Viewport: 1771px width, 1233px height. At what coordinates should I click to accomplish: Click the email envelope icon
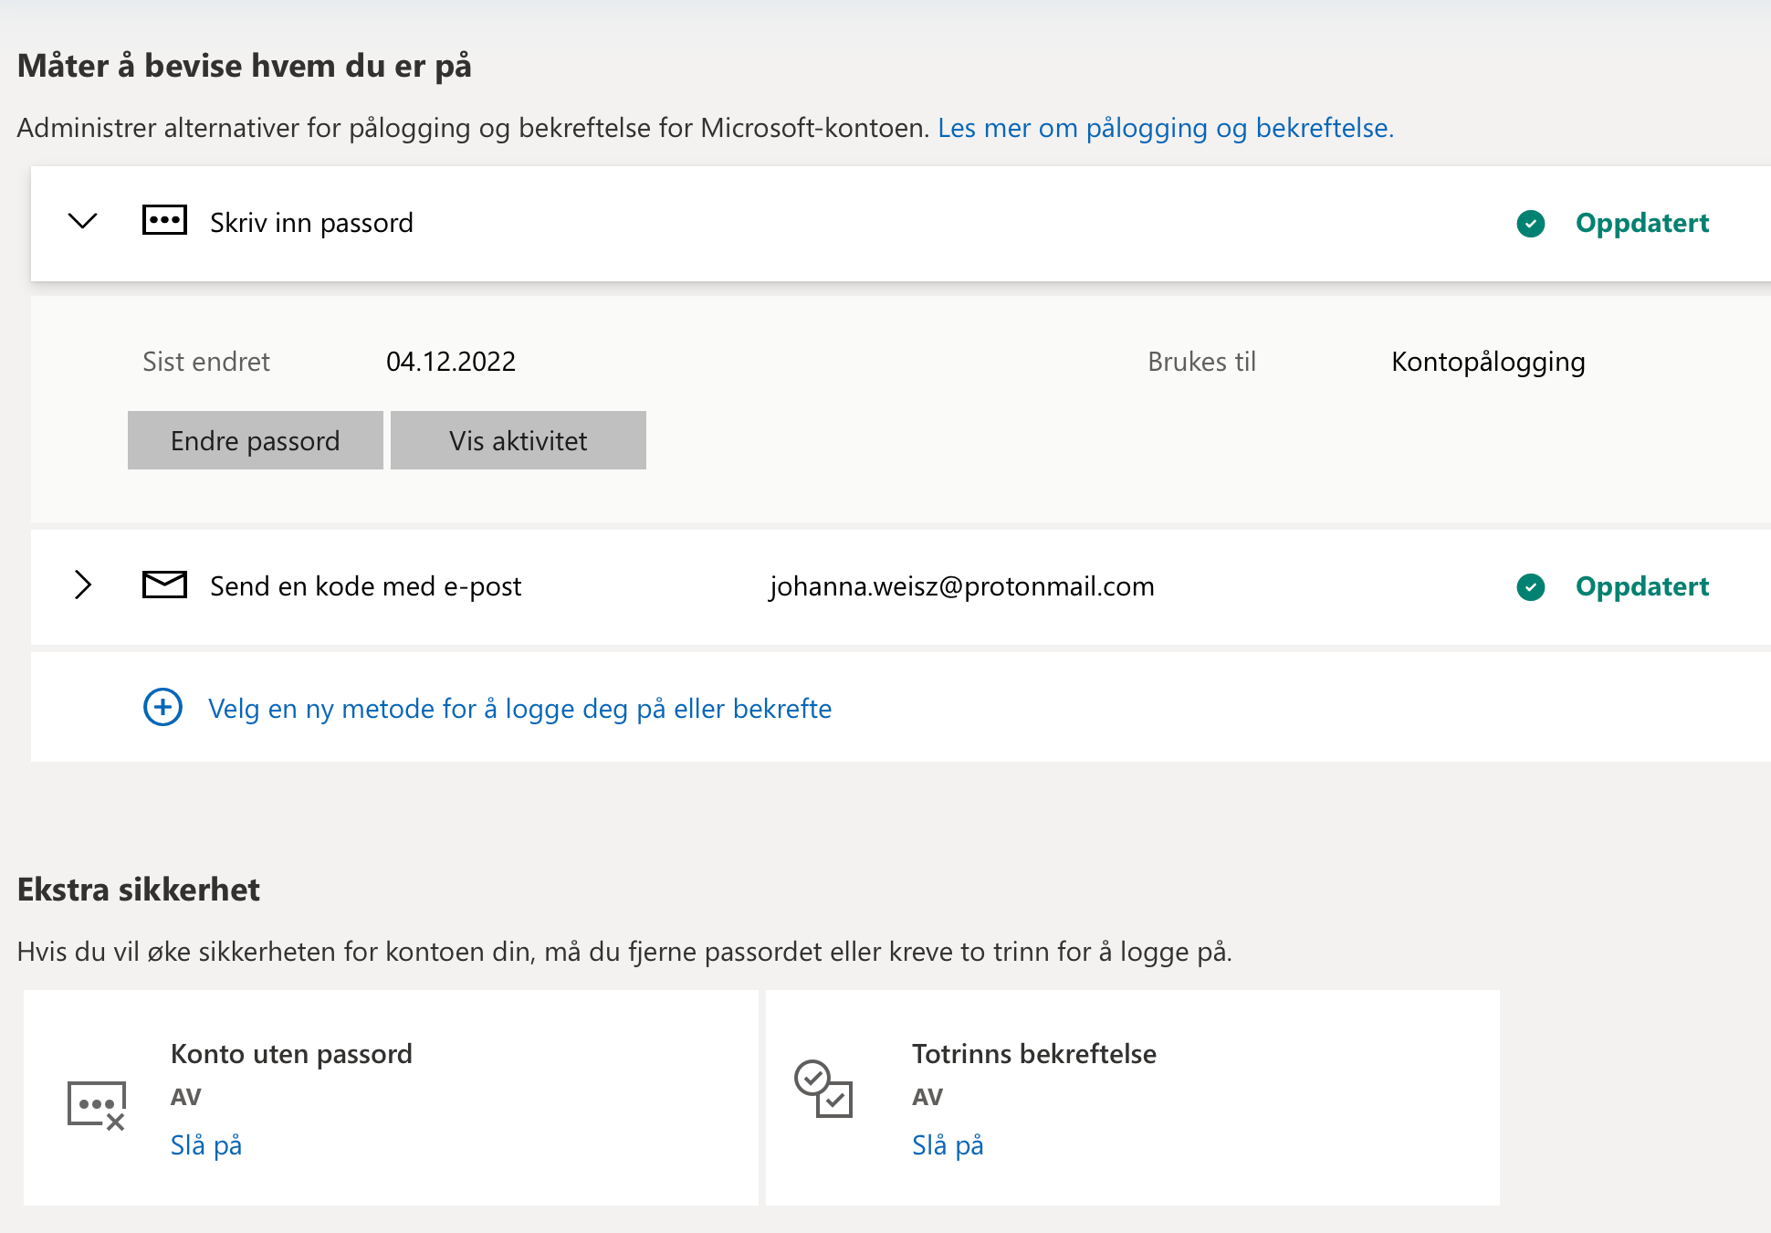[164, 585]
